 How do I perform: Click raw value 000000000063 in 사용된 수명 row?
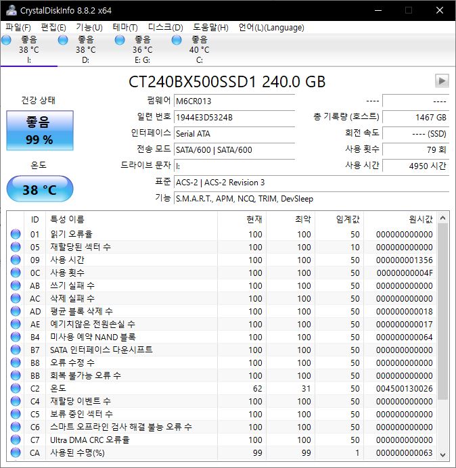coord(405,452)
